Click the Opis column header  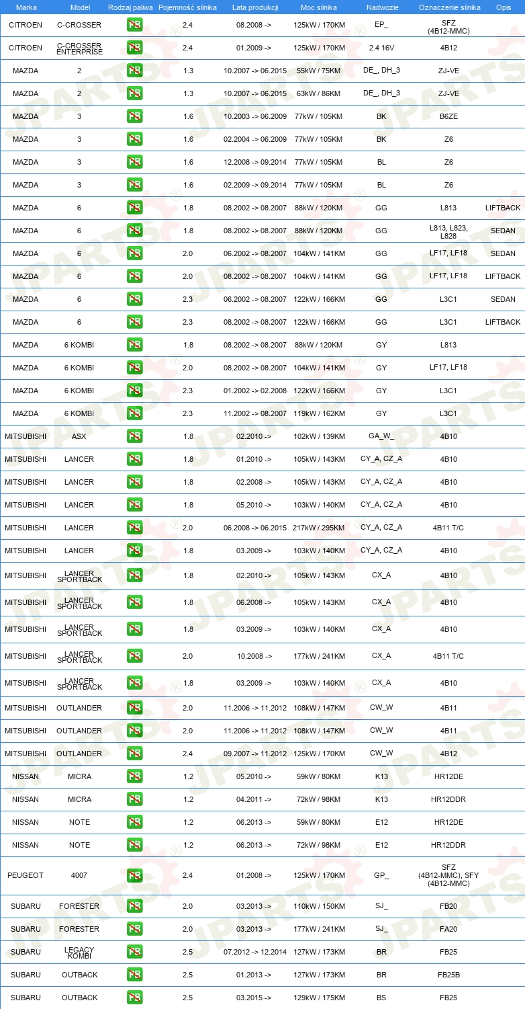pyautogui.click(x=503, y=7)
